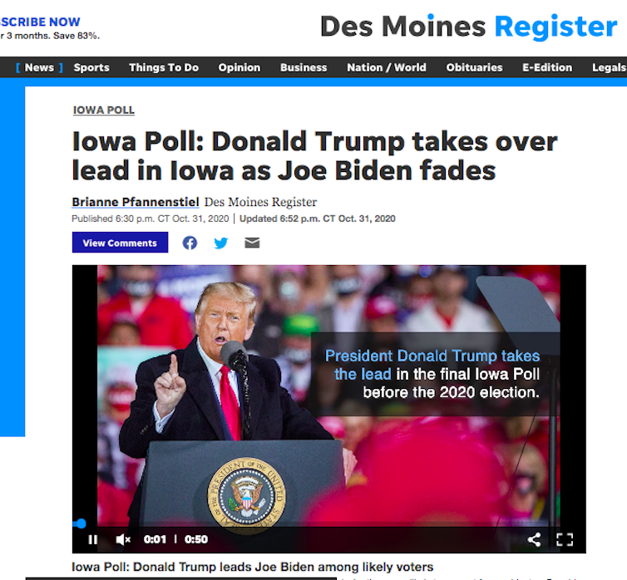Viewport: 627px width, 580px height.
Task: Open the News navigation tab
Action: pos(39,67)
